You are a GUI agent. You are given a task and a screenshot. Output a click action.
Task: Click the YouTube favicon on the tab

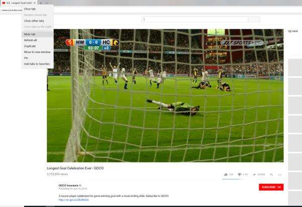tap(4, 3)
